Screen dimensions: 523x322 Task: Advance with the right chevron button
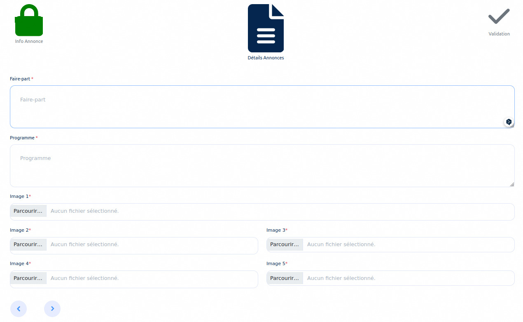(52, 309)
